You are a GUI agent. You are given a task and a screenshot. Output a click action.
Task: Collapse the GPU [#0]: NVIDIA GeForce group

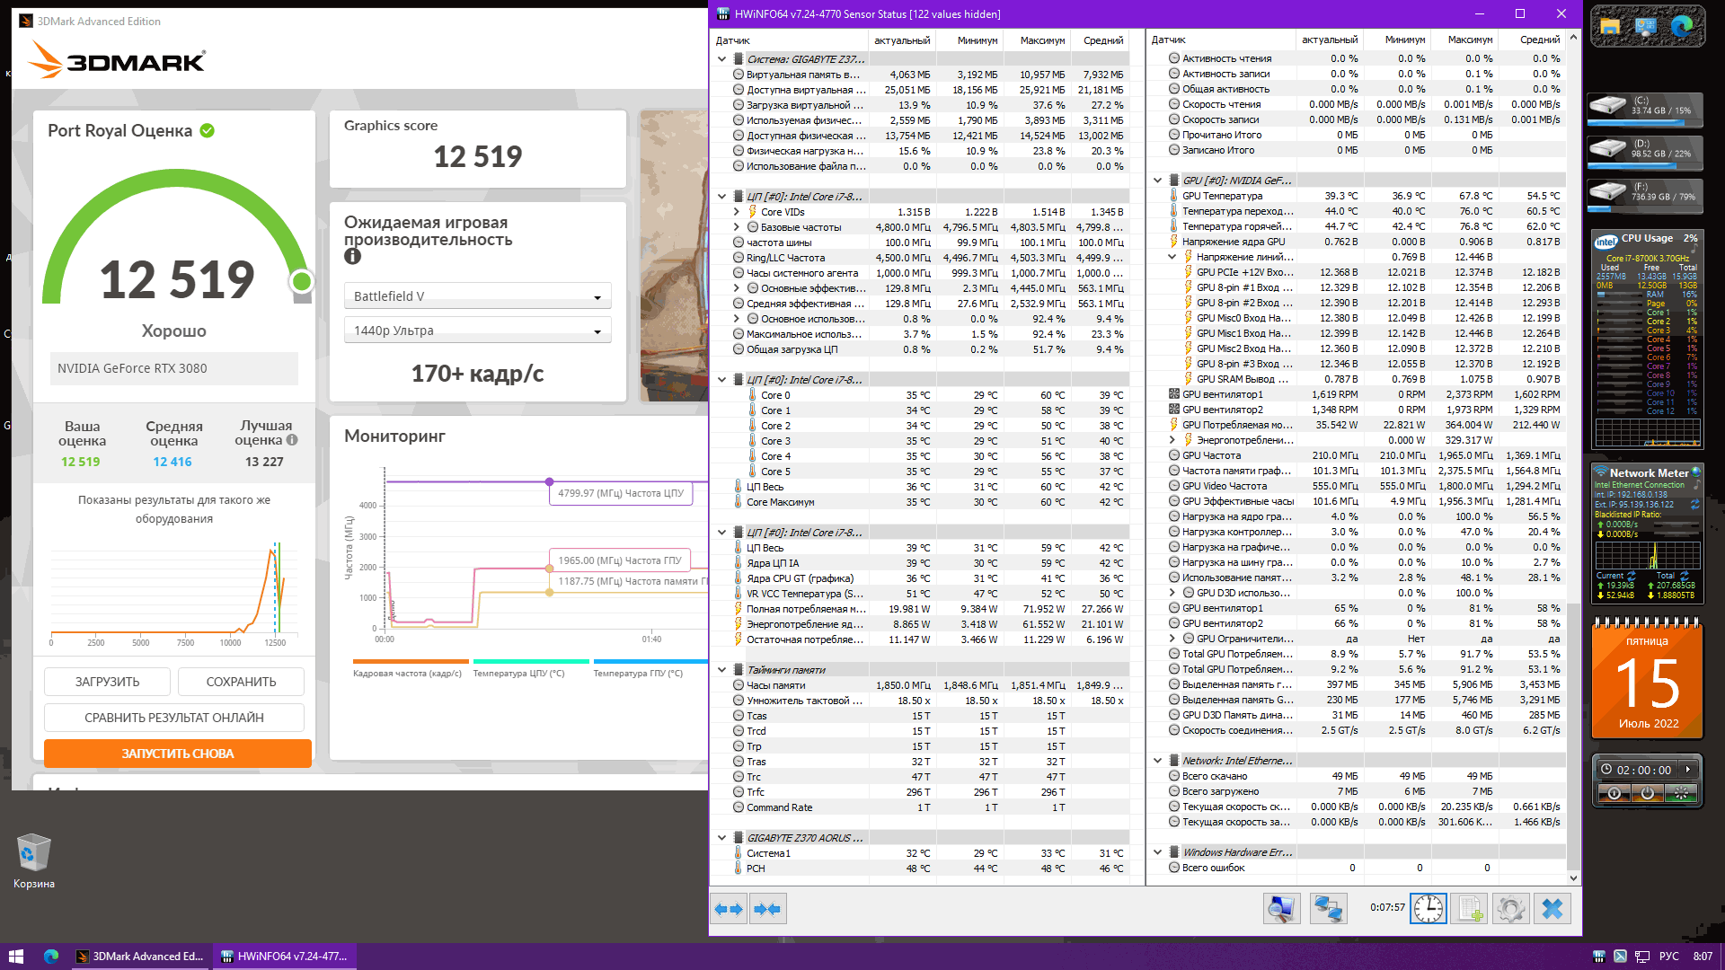1157,181
